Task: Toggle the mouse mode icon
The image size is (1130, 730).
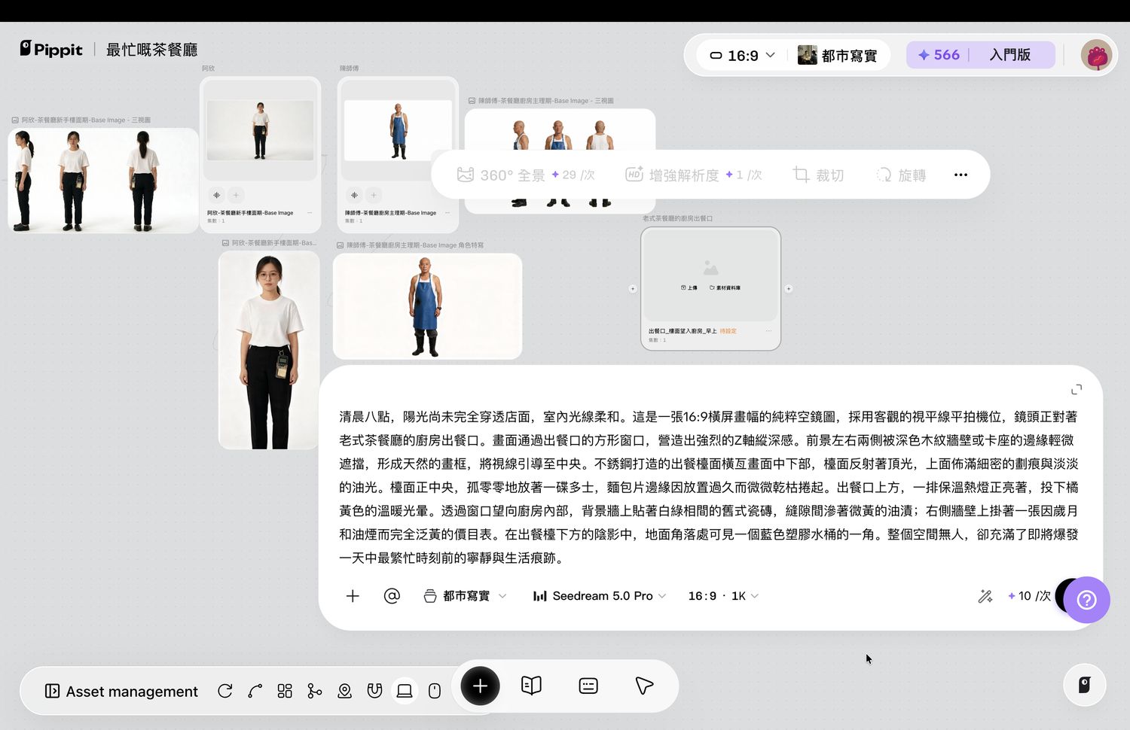Action: pos(435,691)
